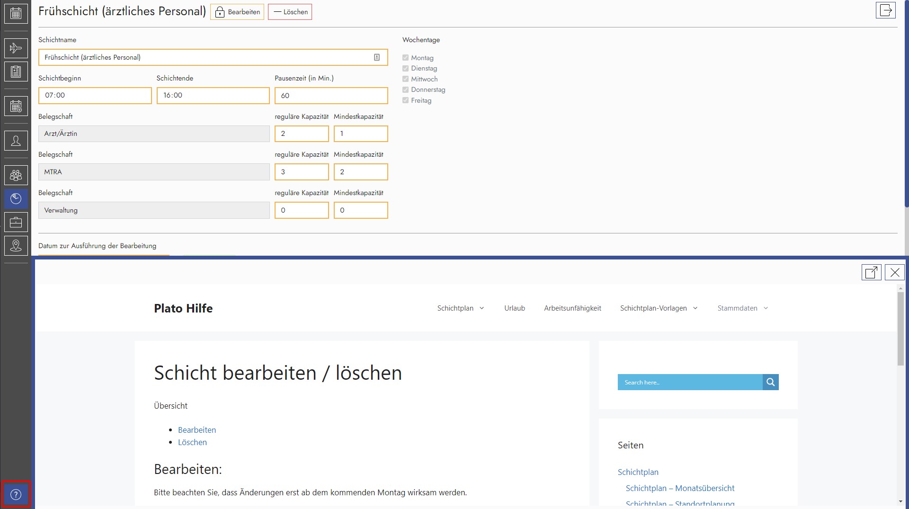Image resolution: width=909 pixels, height=509 pixels.
Task: Toggle the Mittwoch checkbox
Action: tap(405, 79)
